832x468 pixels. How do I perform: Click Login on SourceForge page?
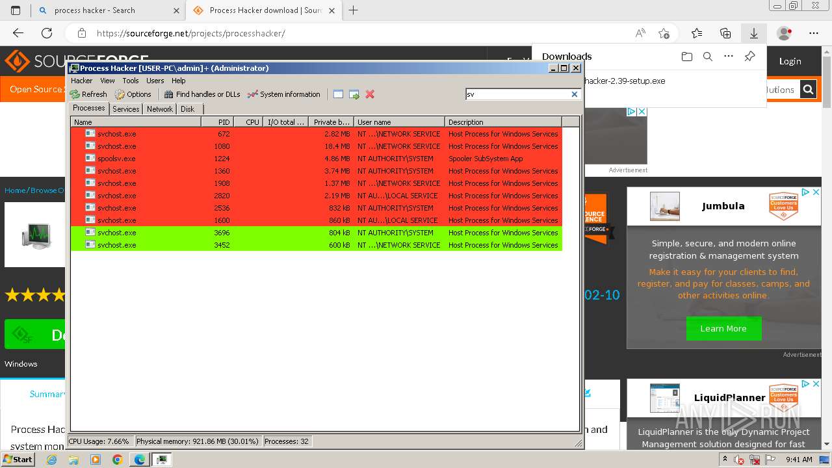coord(790,61)
